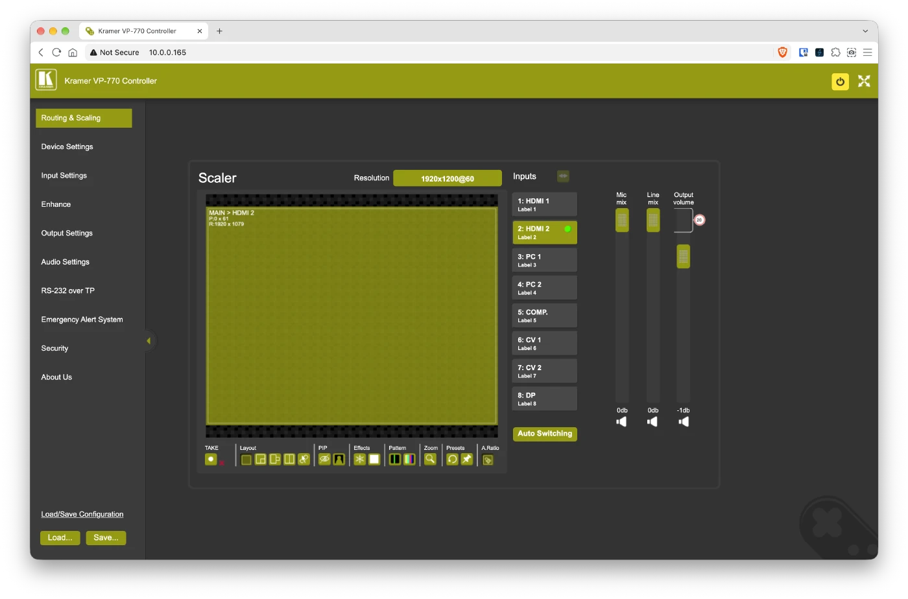Open Audio Settings in the sidebar
The image size is (908, 599).
pyautogui.click(x=65, y=262)
